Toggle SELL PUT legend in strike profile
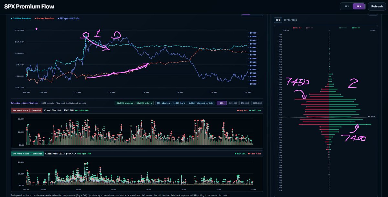The width and height of the screenshot is (388, 197). [356, 28]
